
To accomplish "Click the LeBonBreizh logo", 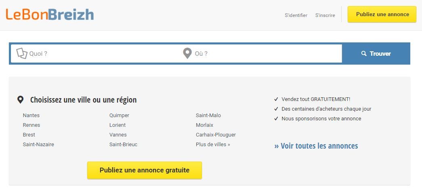I will coord(50,15).
